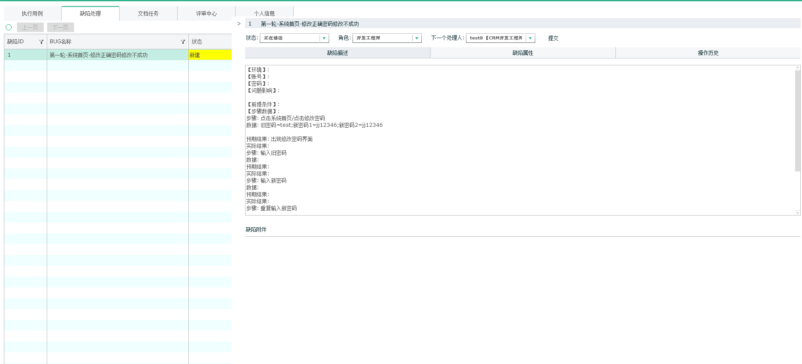Click the description box vertical scrollbar
The image size is (802, 364).
[798, 121]
